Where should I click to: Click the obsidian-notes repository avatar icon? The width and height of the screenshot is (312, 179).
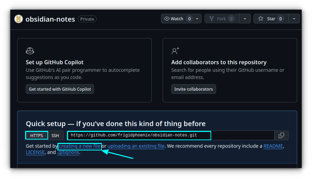coord(19,19)
